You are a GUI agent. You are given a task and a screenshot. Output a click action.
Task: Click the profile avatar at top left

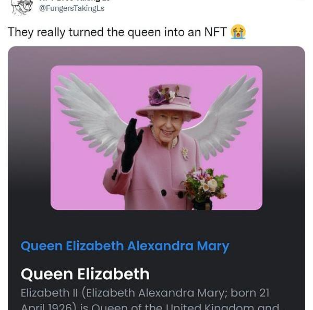click(x=22, y=5)
